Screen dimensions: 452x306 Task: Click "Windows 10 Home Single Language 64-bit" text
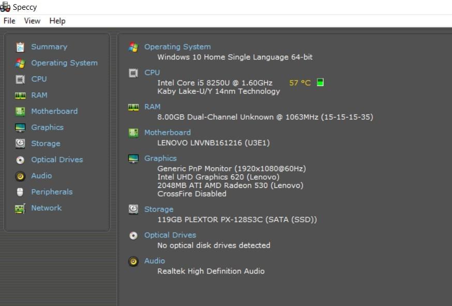click(235, 57)
